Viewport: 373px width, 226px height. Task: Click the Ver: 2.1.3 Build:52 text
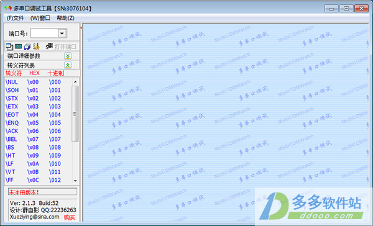click(x=34, y=203)
